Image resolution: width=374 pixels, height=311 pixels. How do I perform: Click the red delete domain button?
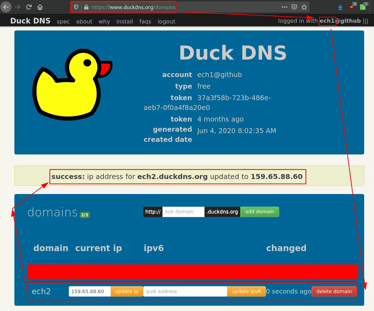(334, 291)
